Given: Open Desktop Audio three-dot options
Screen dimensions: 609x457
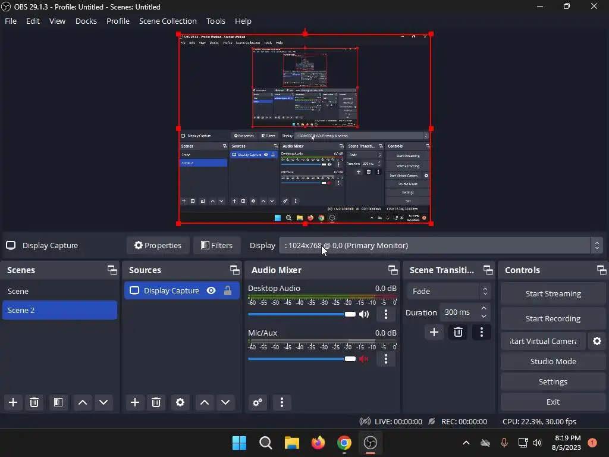Looking at the screenshot, I should [385, 314].
